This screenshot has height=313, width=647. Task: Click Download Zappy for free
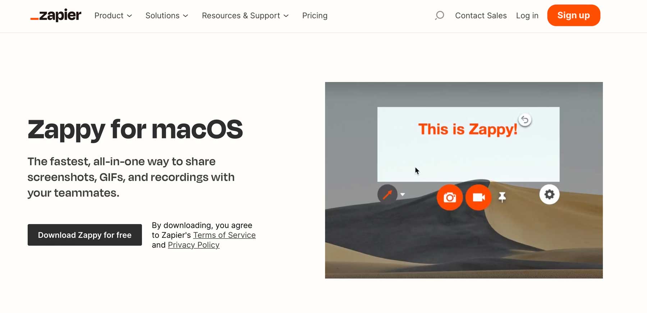tap(85, 235)
